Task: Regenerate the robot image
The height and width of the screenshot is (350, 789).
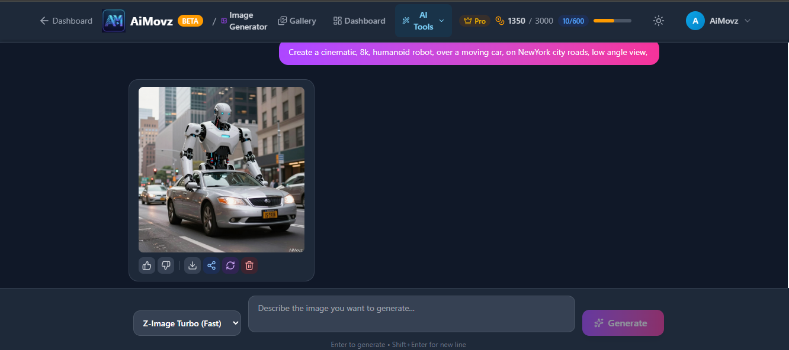Action: pyautogui.click(x=230, y=265)
